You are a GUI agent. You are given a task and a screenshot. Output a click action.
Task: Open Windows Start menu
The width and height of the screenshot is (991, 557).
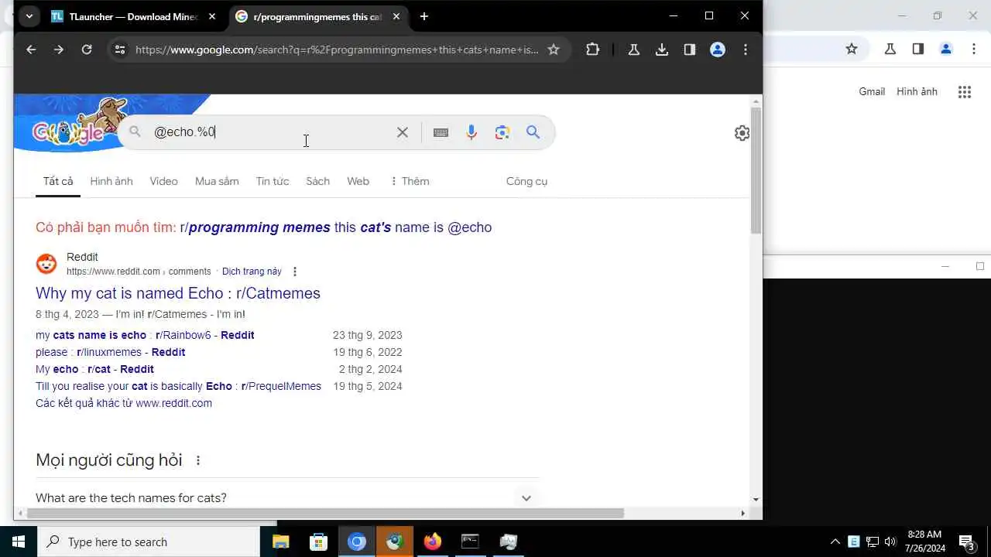pyautogui.click(x=19, y=542)
